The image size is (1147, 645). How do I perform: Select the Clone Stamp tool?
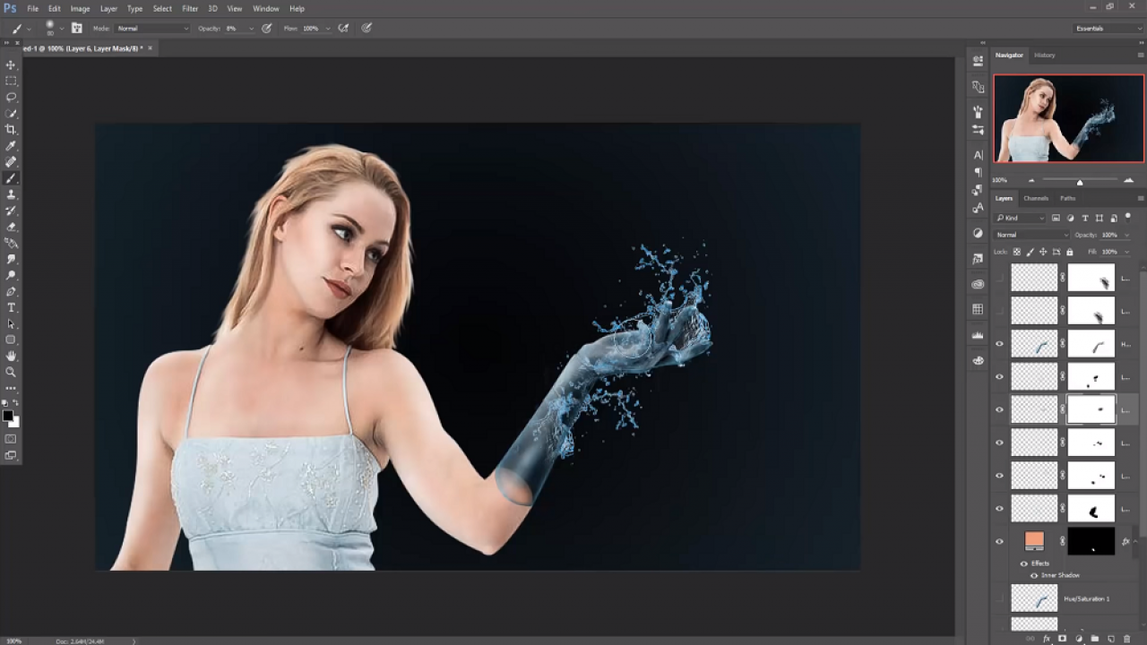click(x=11, y=193)
